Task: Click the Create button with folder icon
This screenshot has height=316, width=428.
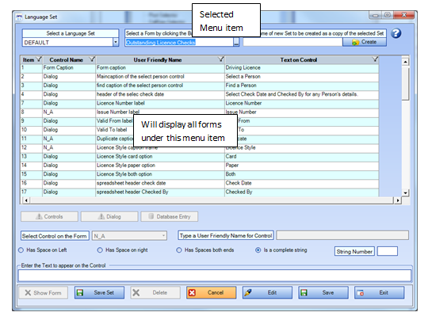Action: click(365, 42)
